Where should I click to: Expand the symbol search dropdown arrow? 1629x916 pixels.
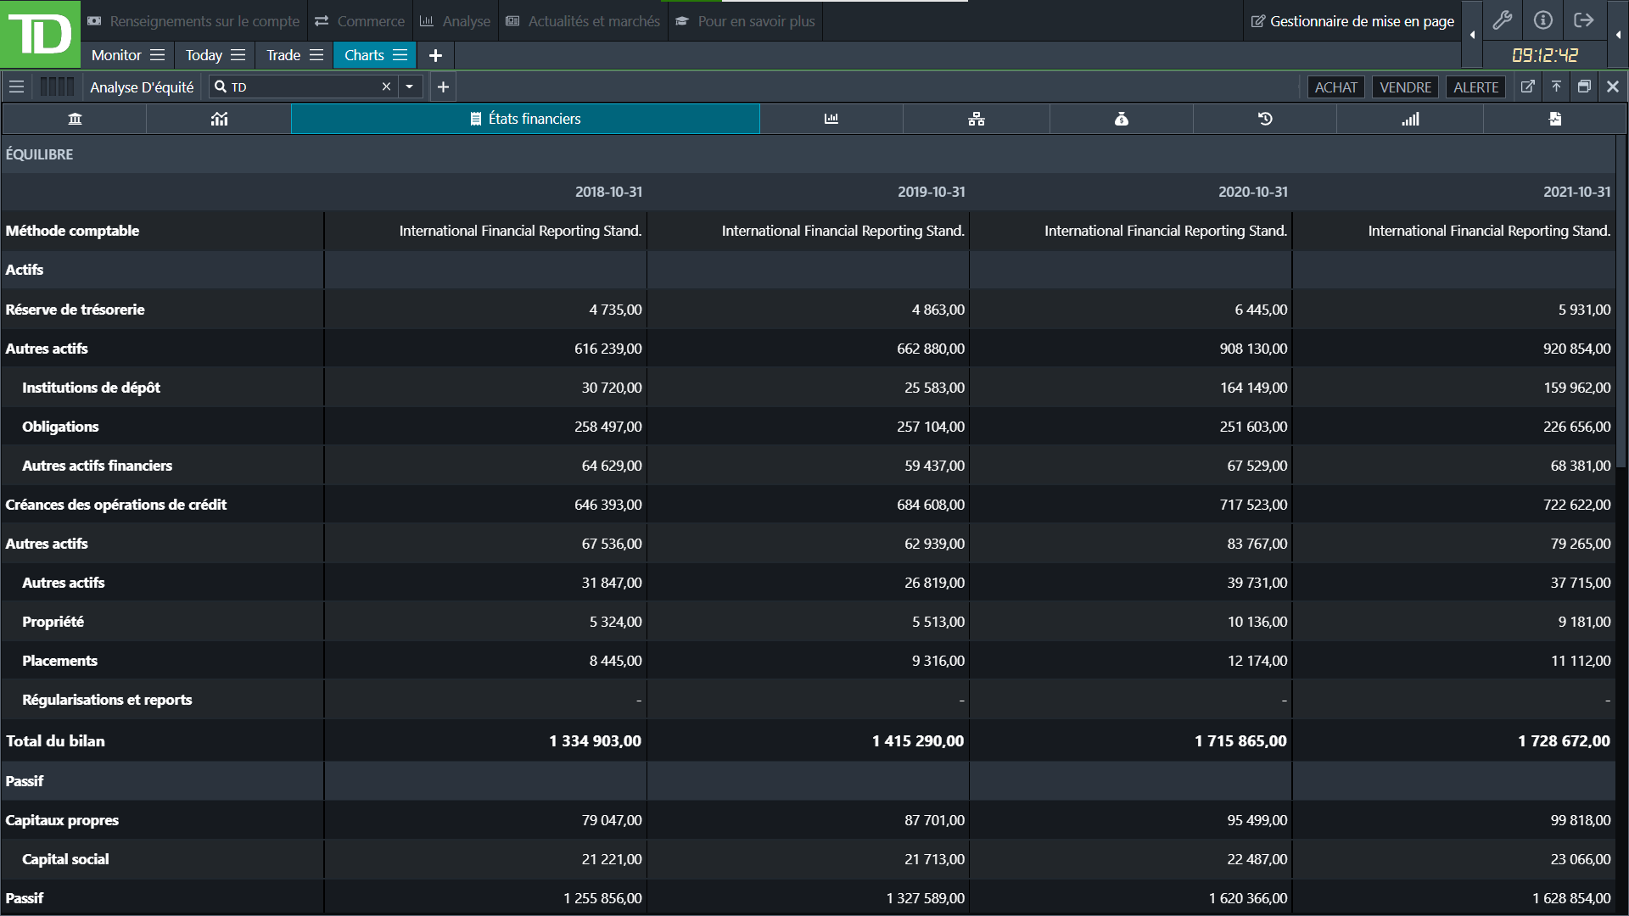point(410,87)
